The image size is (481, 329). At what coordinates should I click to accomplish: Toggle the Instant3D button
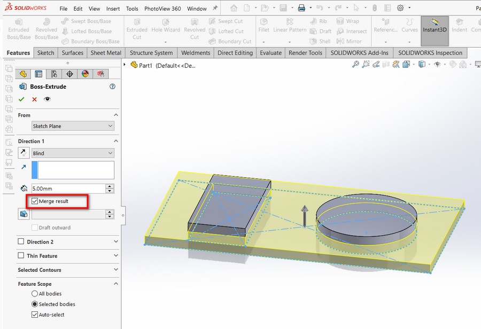pos(435,31)
